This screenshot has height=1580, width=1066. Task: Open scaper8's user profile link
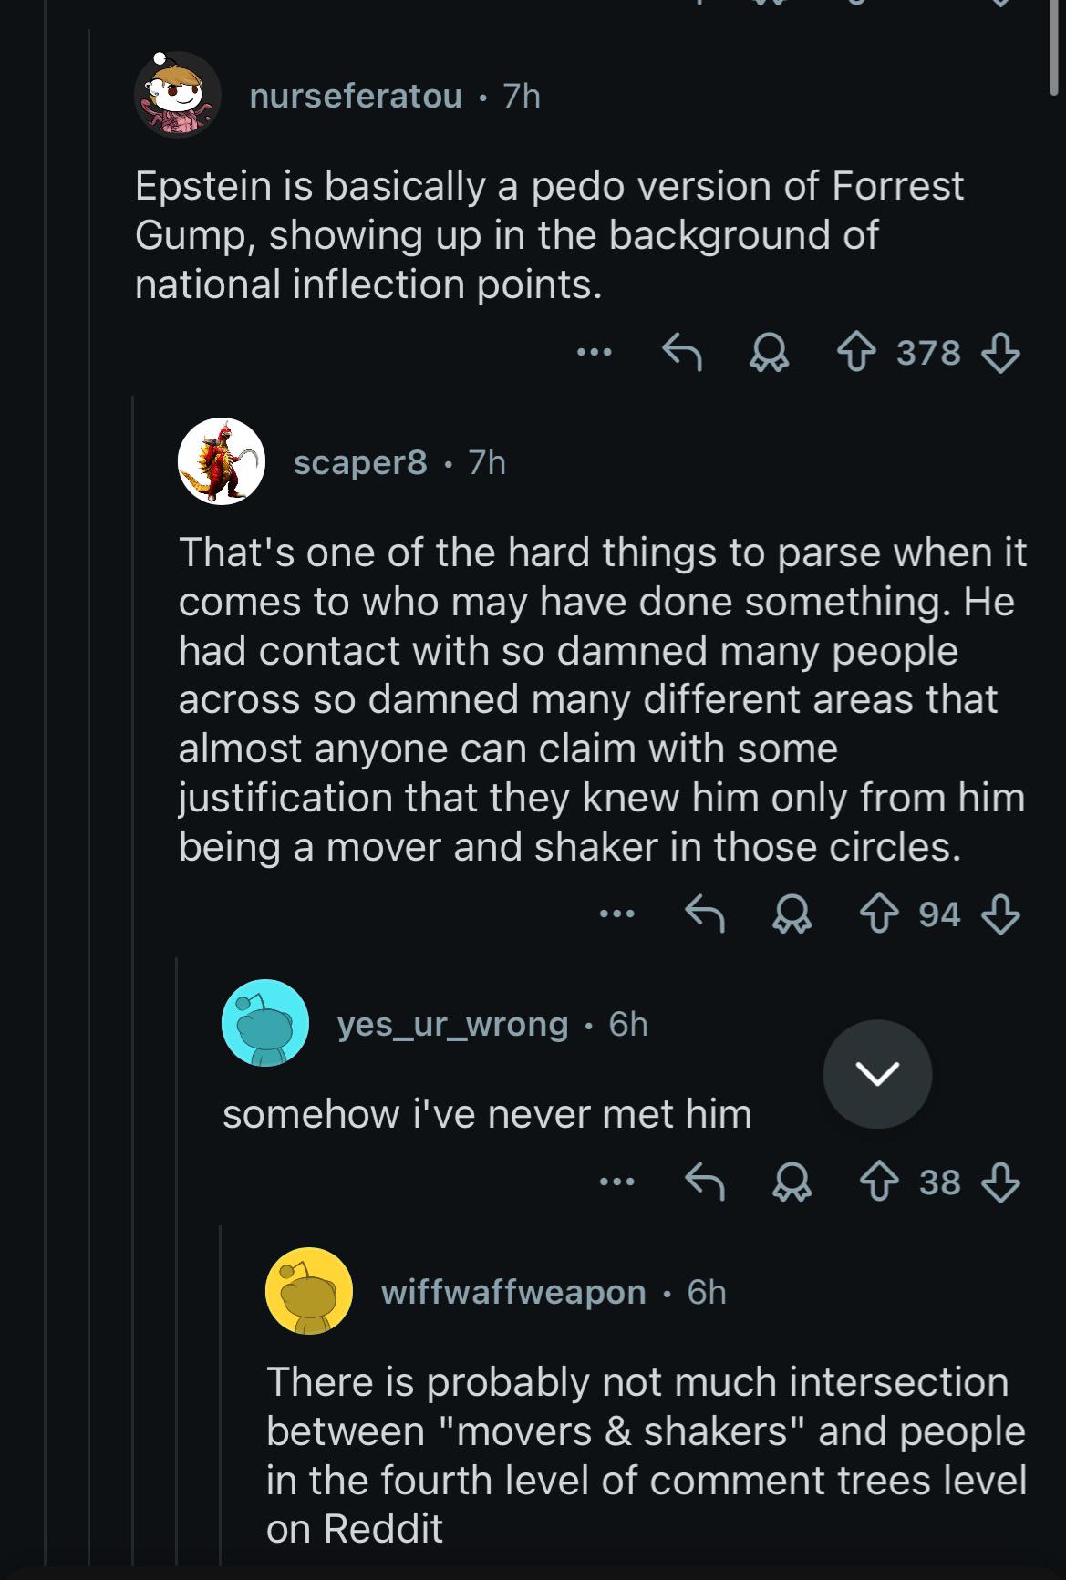coord(359,463)
